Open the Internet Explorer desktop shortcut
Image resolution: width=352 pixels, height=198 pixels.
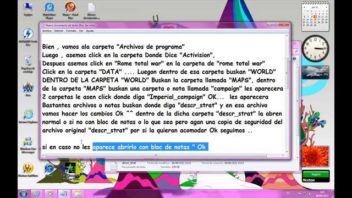28,117
